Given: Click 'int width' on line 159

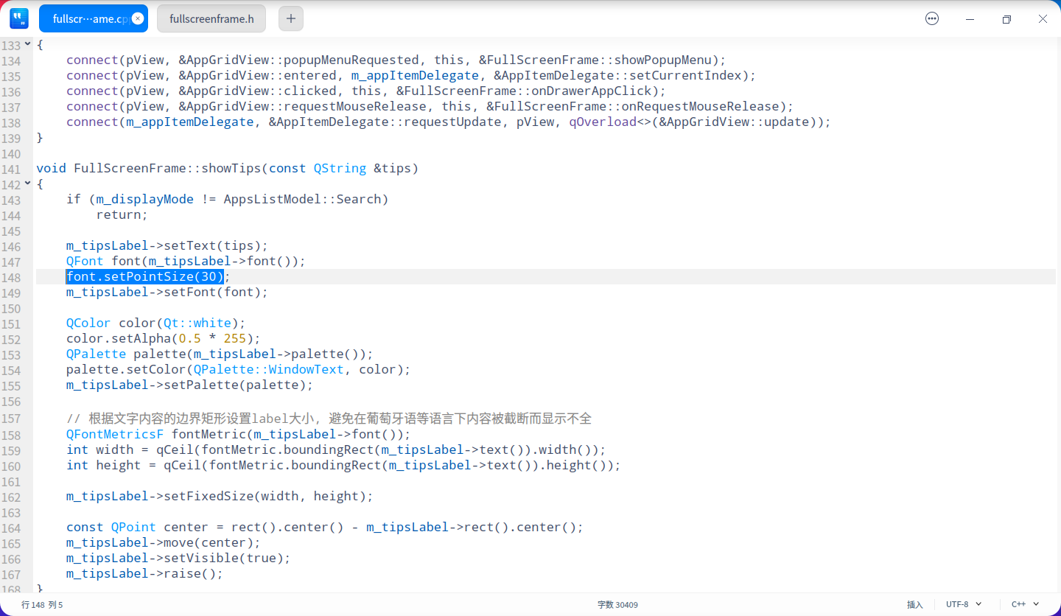Looking at the screenshot, I should pos(100,449).
